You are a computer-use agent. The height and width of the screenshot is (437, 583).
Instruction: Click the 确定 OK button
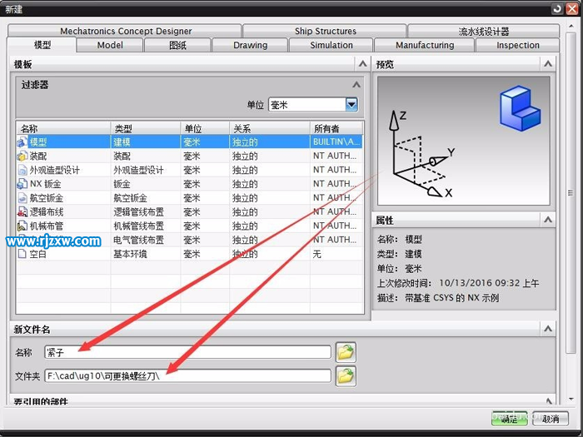[510, 419]
